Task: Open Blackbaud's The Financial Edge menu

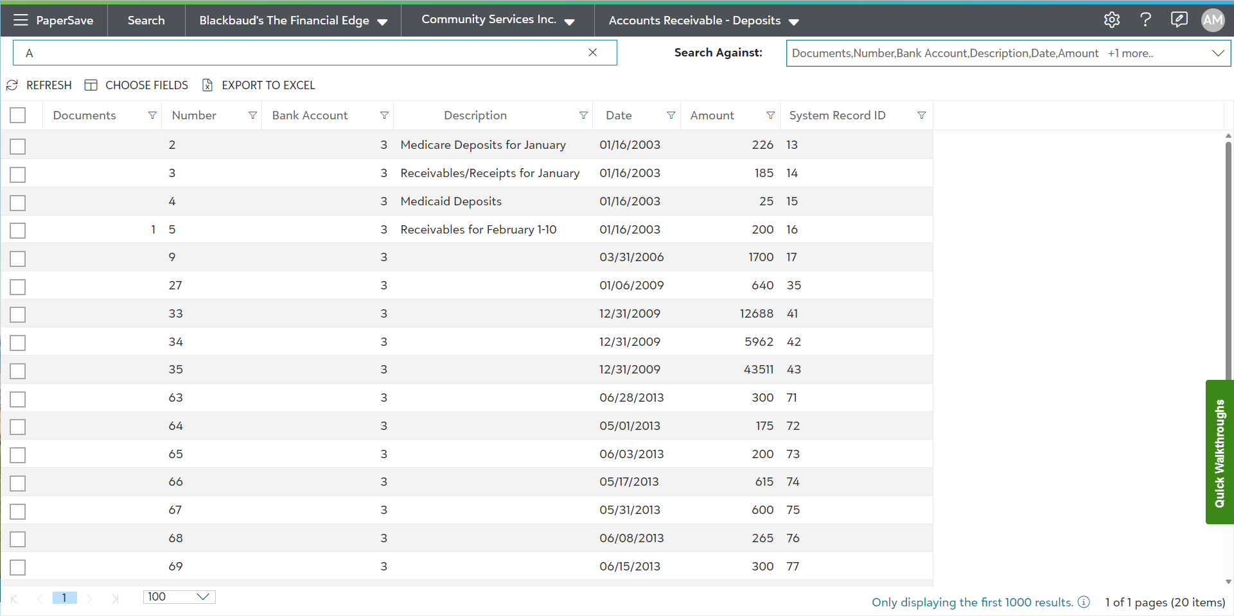Action: [293, 21]
